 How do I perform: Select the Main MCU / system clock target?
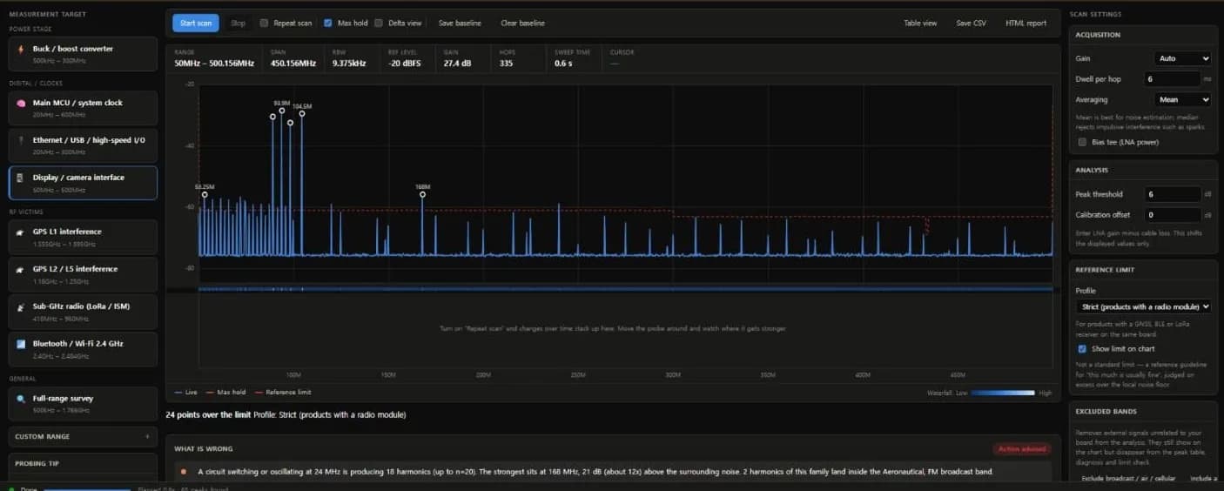point(83,108)
